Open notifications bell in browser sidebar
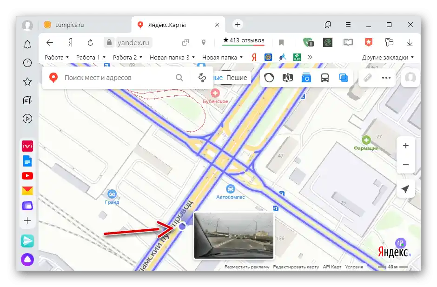The height and width of the screenshot is (287, 437). [27, 44]
